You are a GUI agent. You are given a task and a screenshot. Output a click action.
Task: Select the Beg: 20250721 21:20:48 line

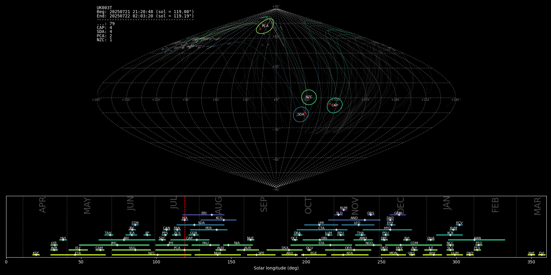[x=145, y=12]
